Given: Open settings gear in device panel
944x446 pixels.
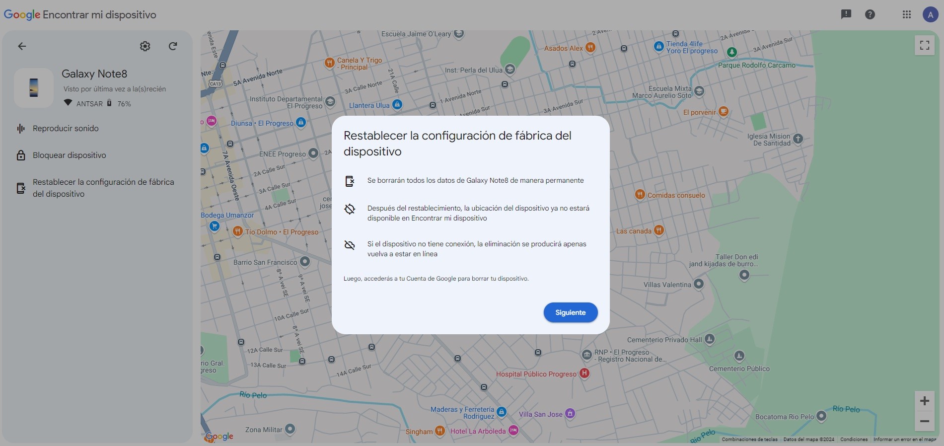Looking at the screenshot, I should click(x=145, y=46).
